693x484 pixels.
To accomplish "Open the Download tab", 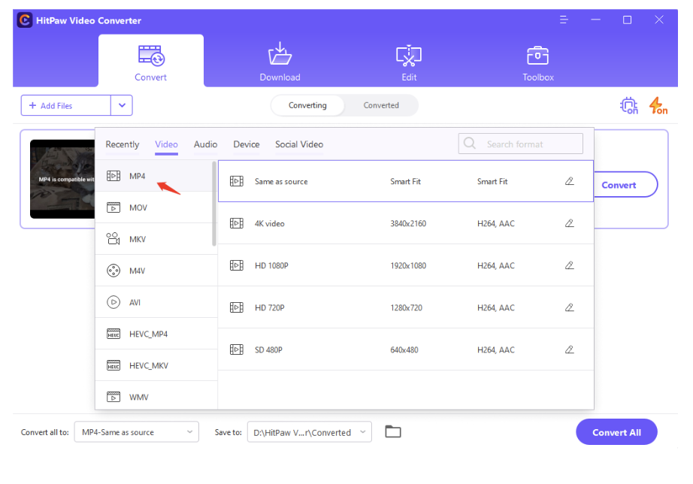I will [280, 61].
